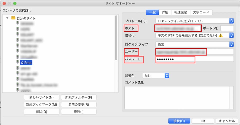
Task: Switch to the 転送設定 tab
Action: [x=180, y=12]
